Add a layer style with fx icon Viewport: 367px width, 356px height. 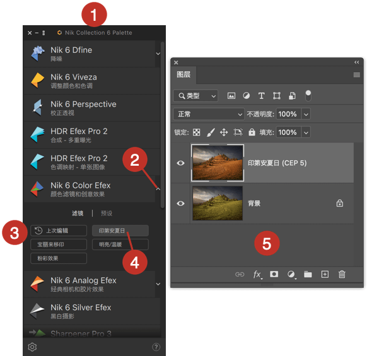[x=257, y=274]
